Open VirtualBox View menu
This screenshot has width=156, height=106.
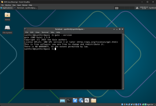[x=14, y=5]
